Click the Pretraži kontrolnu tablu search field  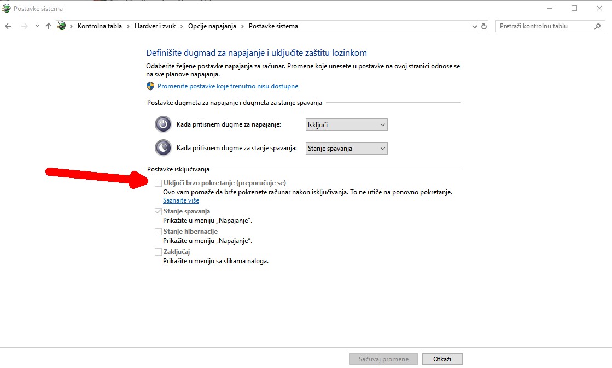544,26
